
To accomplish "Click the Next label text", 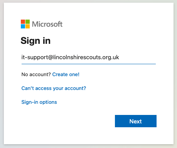I will 136,121.
